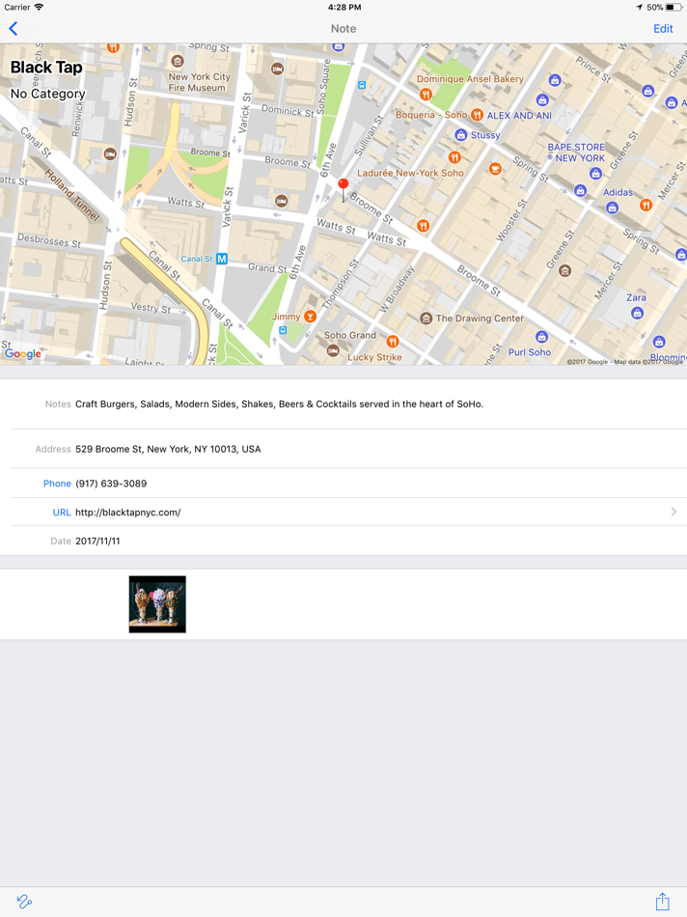The width and height of the screenshot is (687, 917).
Task: Click the New York City Fire Museum icon
Action: tap(178, 61)
